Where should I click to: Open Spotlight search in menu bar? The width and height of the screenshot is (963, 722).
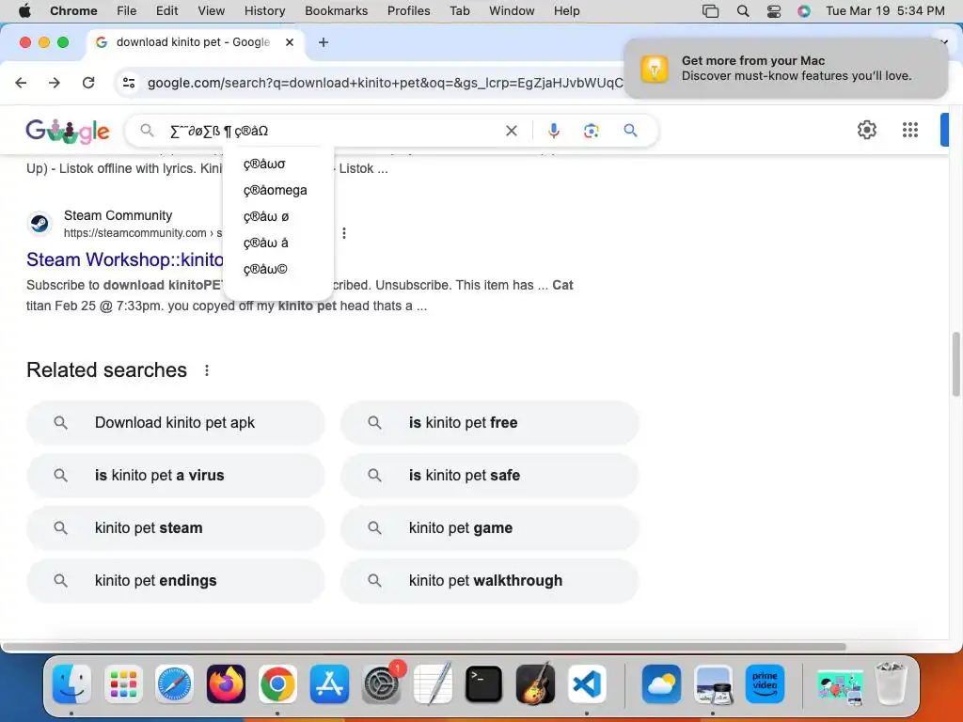tap(743, 11)
